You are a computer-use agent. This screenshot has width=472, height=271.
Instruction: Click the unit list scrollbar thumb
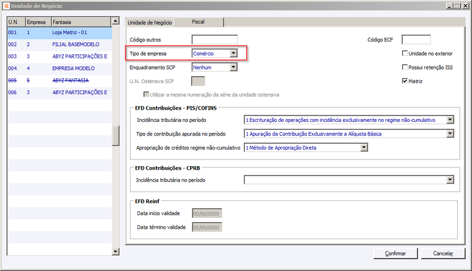pyautogui.click(x=116, y=136)
